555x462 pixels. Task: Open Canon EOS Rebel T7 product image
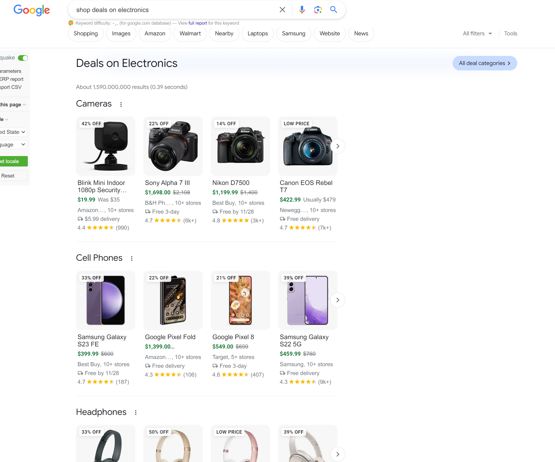click(x=308, y=146)
